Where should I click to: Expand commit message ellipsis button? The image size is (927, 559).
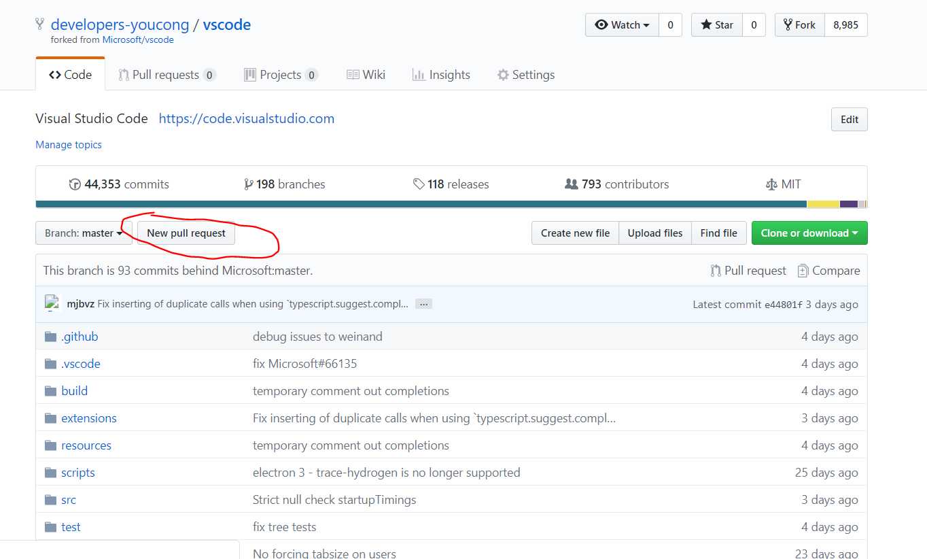click(423, 304)
